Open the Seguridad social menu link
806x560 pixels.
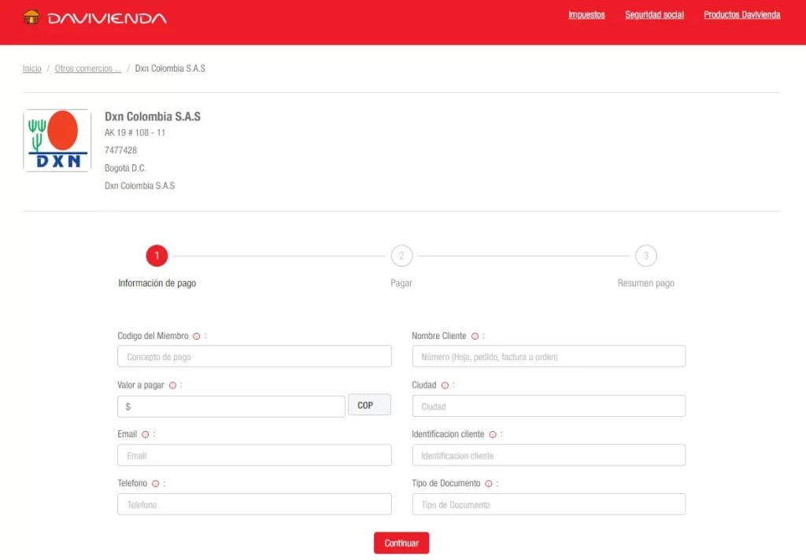point(654,15)
